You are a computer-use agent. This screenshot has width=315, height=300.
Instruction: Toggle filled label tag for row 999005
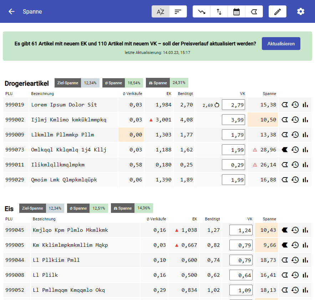[285, 245]
